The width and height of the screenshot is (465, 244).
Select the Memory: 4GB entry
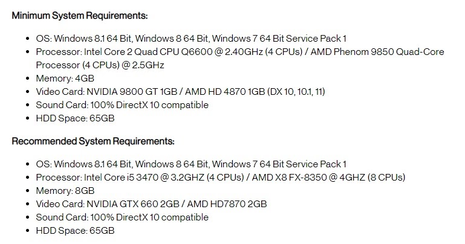click(65, 79)
